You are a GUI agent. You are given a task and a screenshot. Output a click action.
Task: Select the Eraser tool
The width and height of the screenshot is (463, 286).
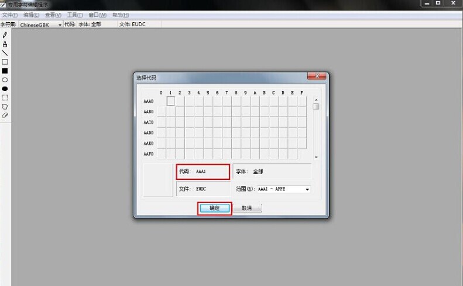5,116
